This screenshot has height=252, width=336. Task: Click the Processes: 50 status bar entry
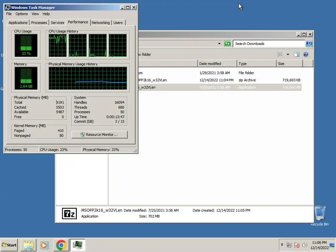pos(21,150)
